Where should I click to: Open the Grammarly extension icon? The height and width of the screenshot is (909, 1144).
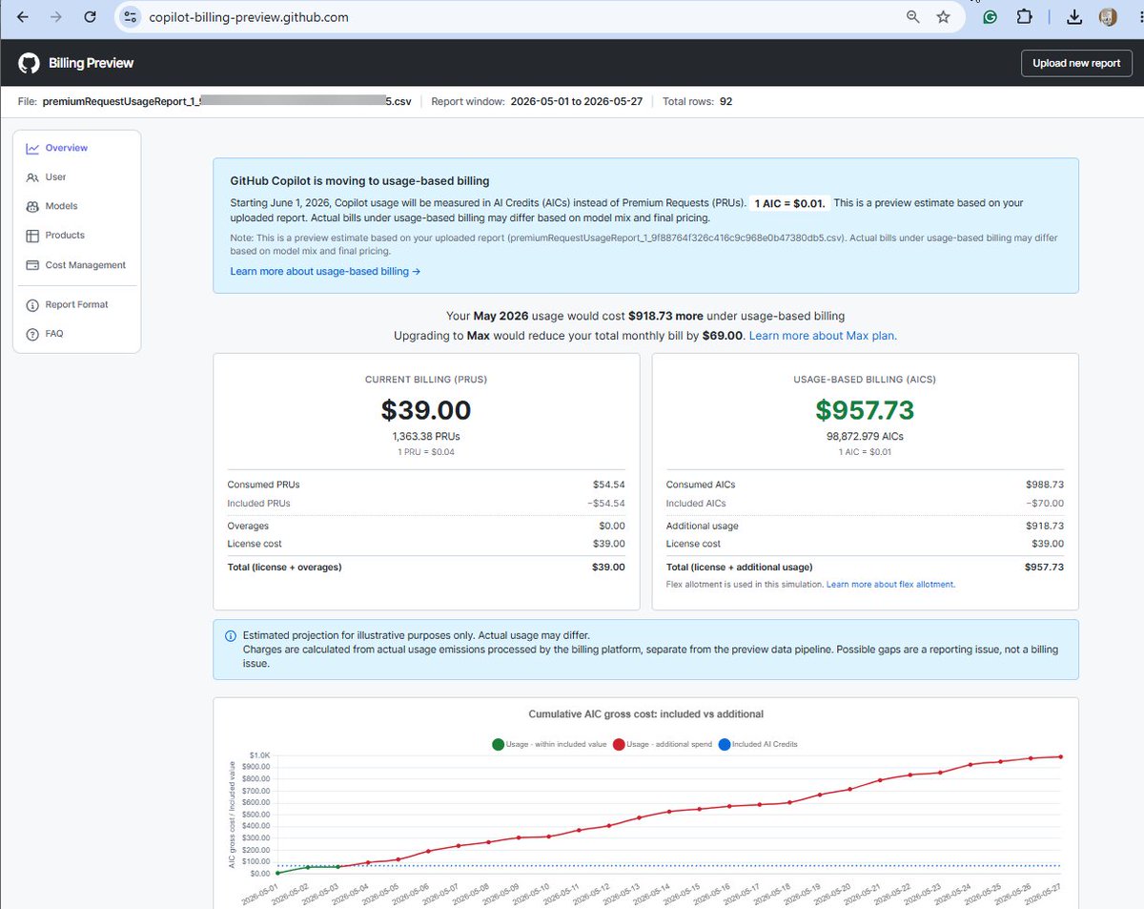coord(991,17)
